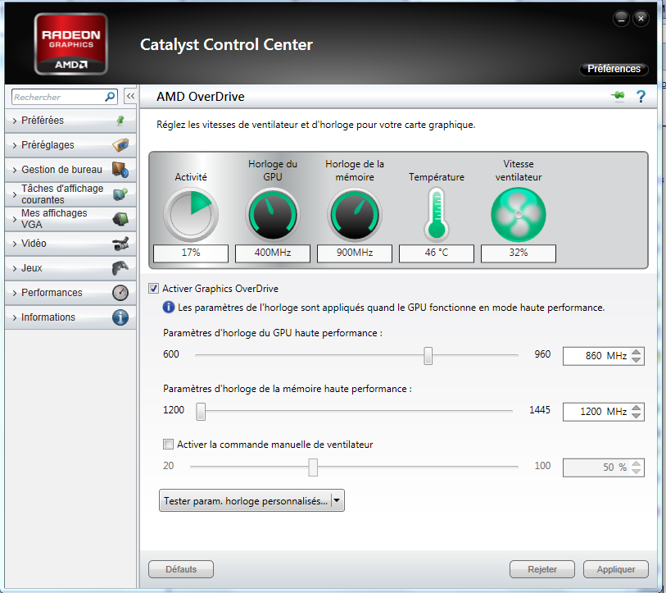This screenshot has height=593, width=666.
Task: Click the Appliquer button
Action: 616,569
